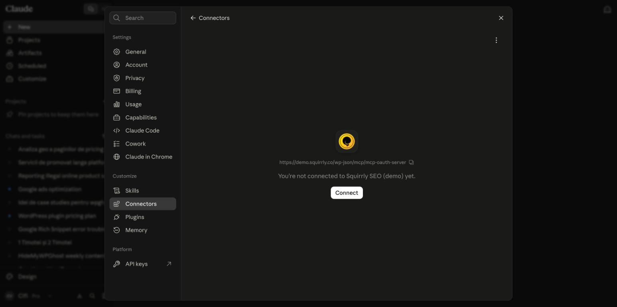Click the search magnifier icon in settings

coord(116,18)
